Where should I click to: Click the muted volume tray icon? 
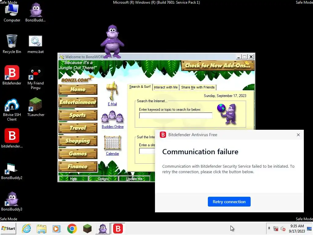(x=283, y=229)
